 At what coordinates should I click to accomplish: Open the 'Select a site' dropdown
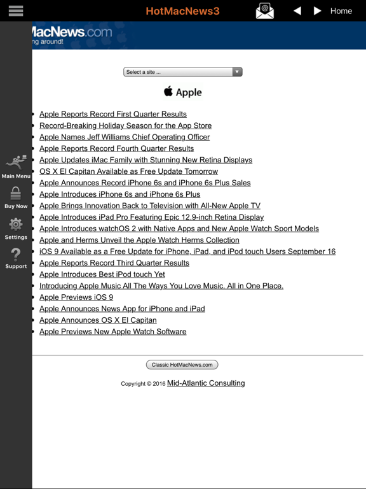(x=183, y=72)
